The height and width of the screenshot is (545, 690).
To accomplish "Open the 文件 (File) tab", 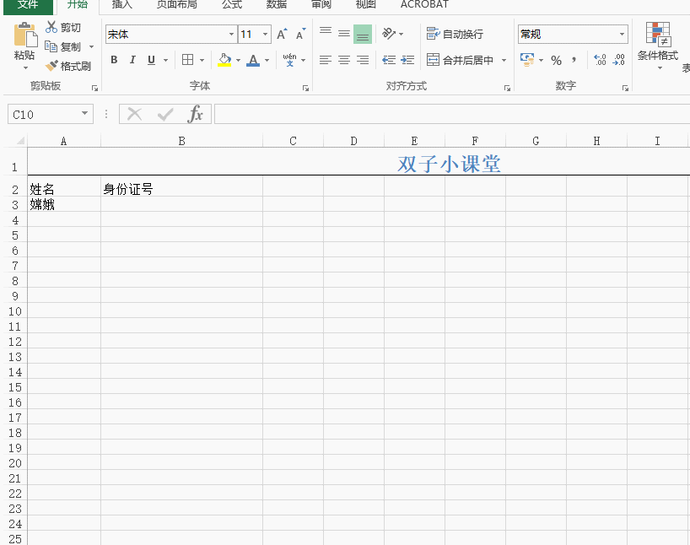I will [28, 4].
